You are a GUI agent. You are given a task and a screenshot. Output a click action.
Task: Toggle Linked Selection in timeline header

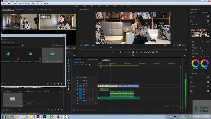point(82,65)
